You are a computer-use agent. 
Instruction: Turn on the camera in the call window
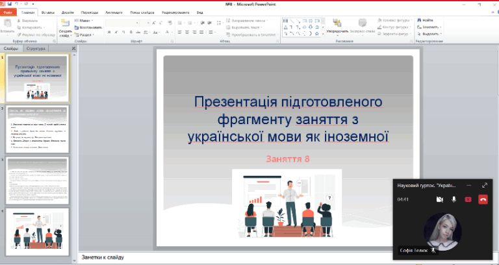click(440, 199)
